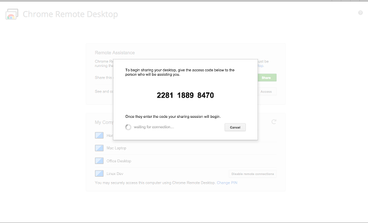The width and height of the screenshot is (368, 223).
Task: Open the Change PIN link
Action: click(x=227, y=183)
